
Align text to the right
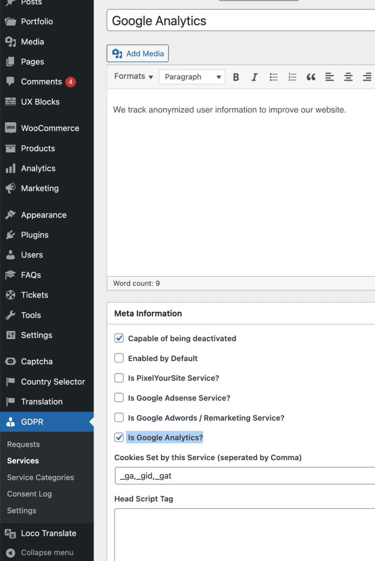[x=366, y=77]
